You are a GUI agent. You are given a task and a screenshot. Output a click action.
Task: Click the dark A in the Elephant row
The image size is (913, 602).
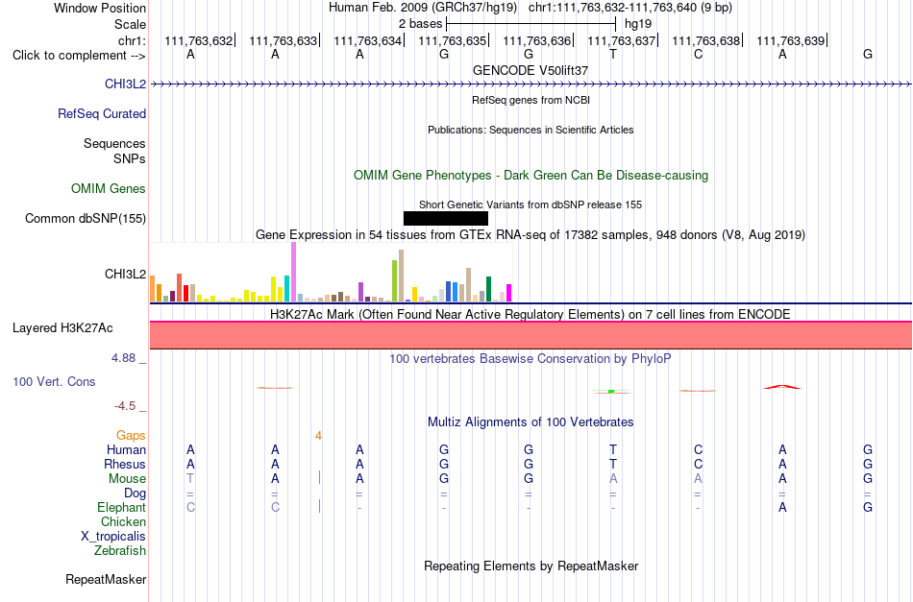[x=782, y=508]
